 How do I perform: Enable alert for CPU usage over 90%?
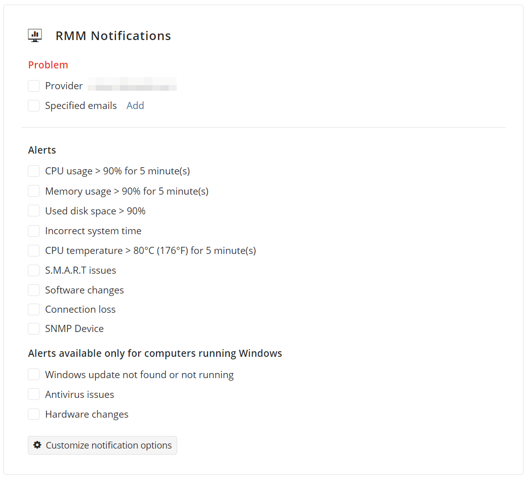[33, 171]
